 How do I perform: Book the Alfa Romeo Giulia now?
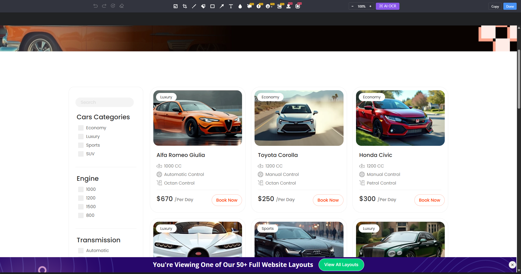227,200
